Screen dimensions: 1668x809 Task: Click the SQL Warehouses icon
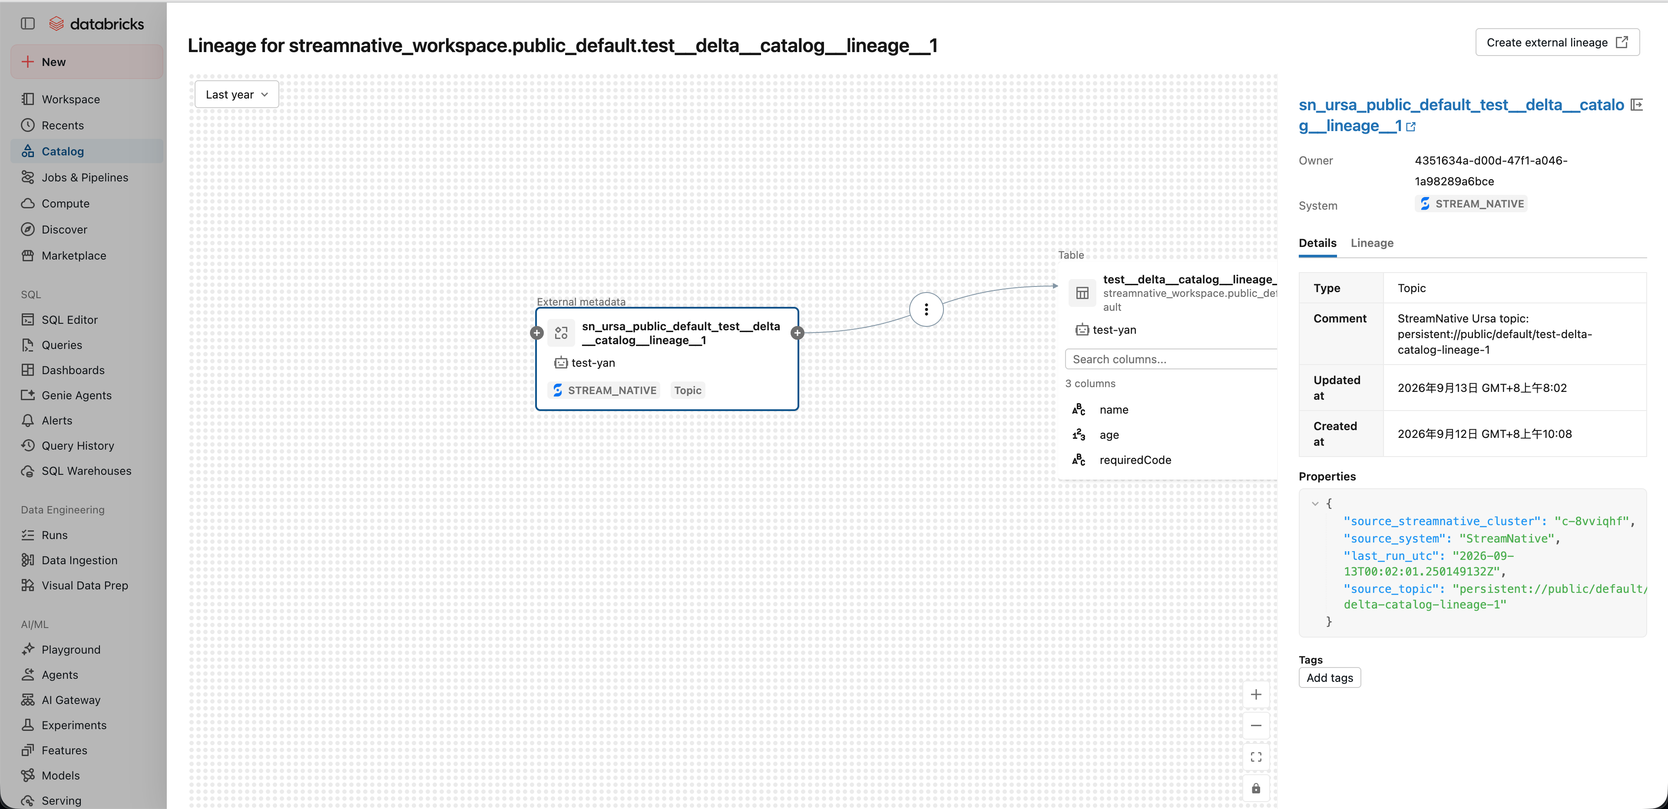pyautogui.click(x=28, y=470)
